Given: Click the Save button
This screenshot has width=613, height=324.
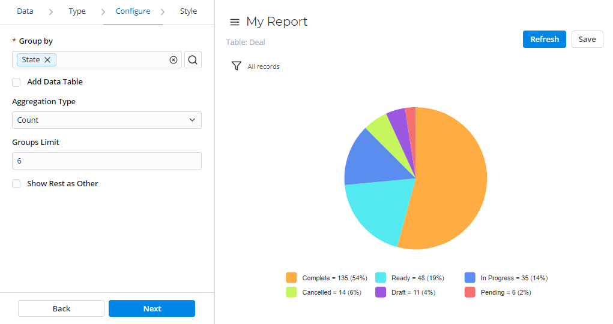Looking at the screenshot, I should tap(587, 40).
